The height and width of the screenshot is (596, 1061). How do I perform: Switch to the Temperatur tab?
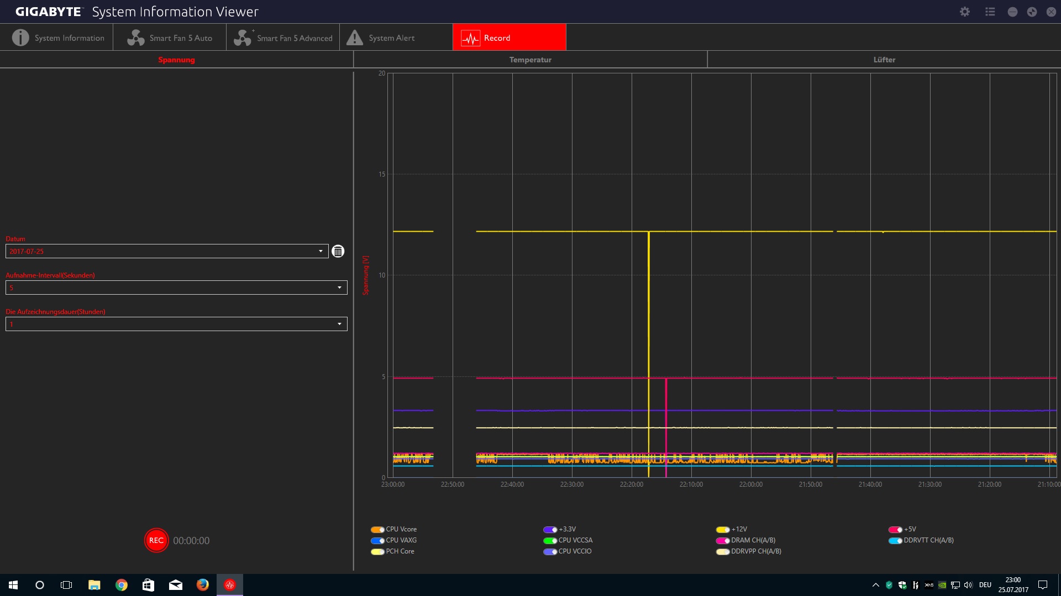point(530,60)
